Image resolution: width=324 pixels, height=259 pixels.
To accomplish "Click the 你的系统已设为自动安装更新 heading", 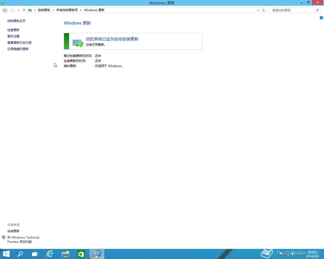I will click(112, 39).
